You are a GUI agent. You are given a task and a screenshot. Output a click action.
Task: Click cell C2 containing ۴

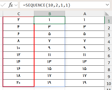tap(18, 27)
